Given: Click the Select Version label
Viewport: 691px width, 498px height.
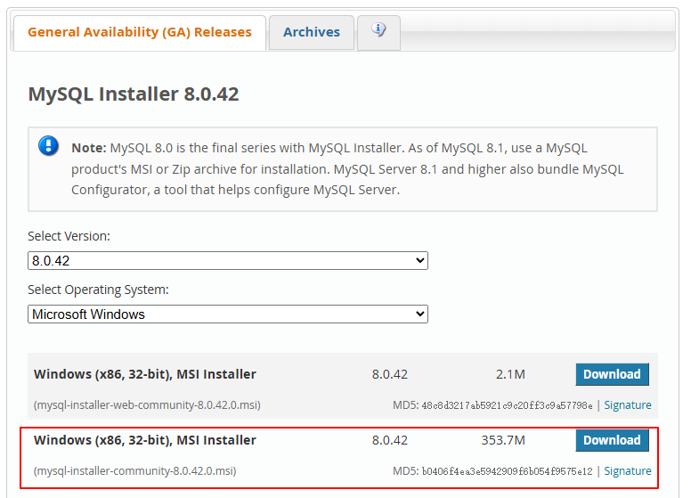Looking at the screenshot, I should point(69,237).
